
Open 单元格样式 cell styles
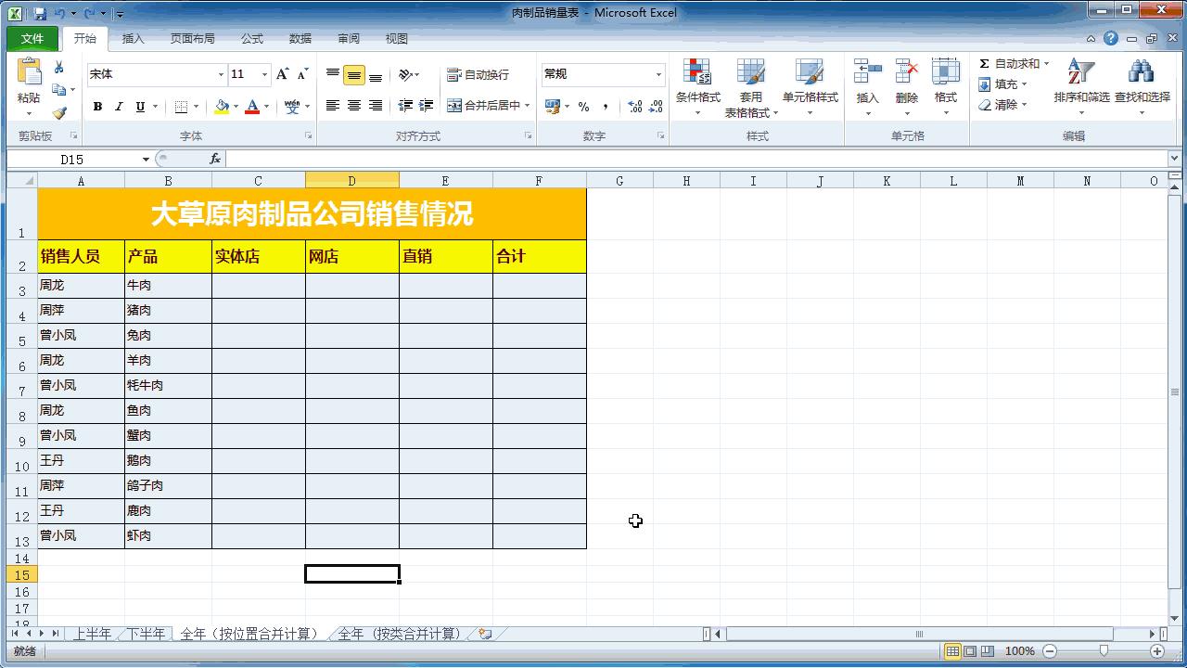(810, 87)
